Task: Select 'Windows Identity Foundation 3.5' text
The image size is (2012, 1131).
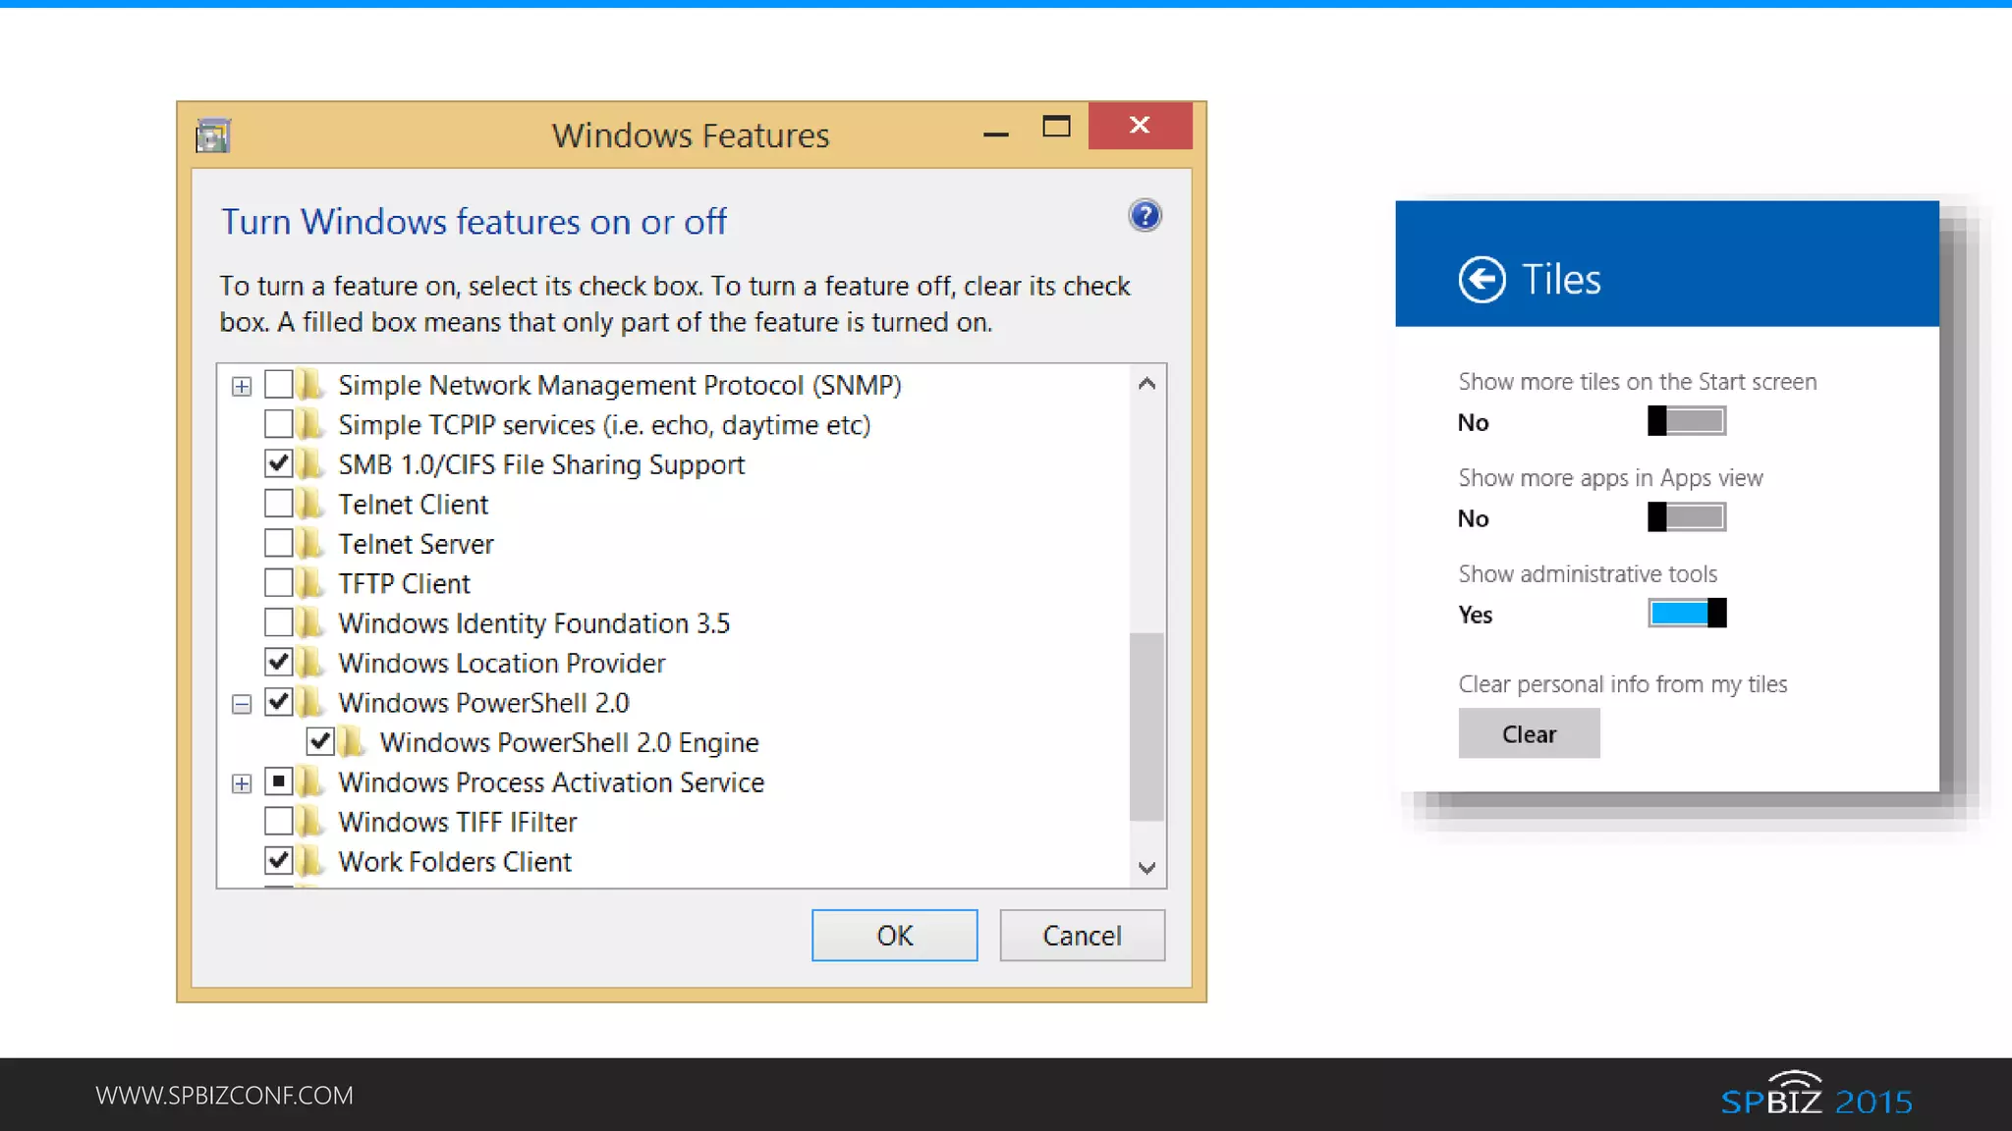Action: 534,623
